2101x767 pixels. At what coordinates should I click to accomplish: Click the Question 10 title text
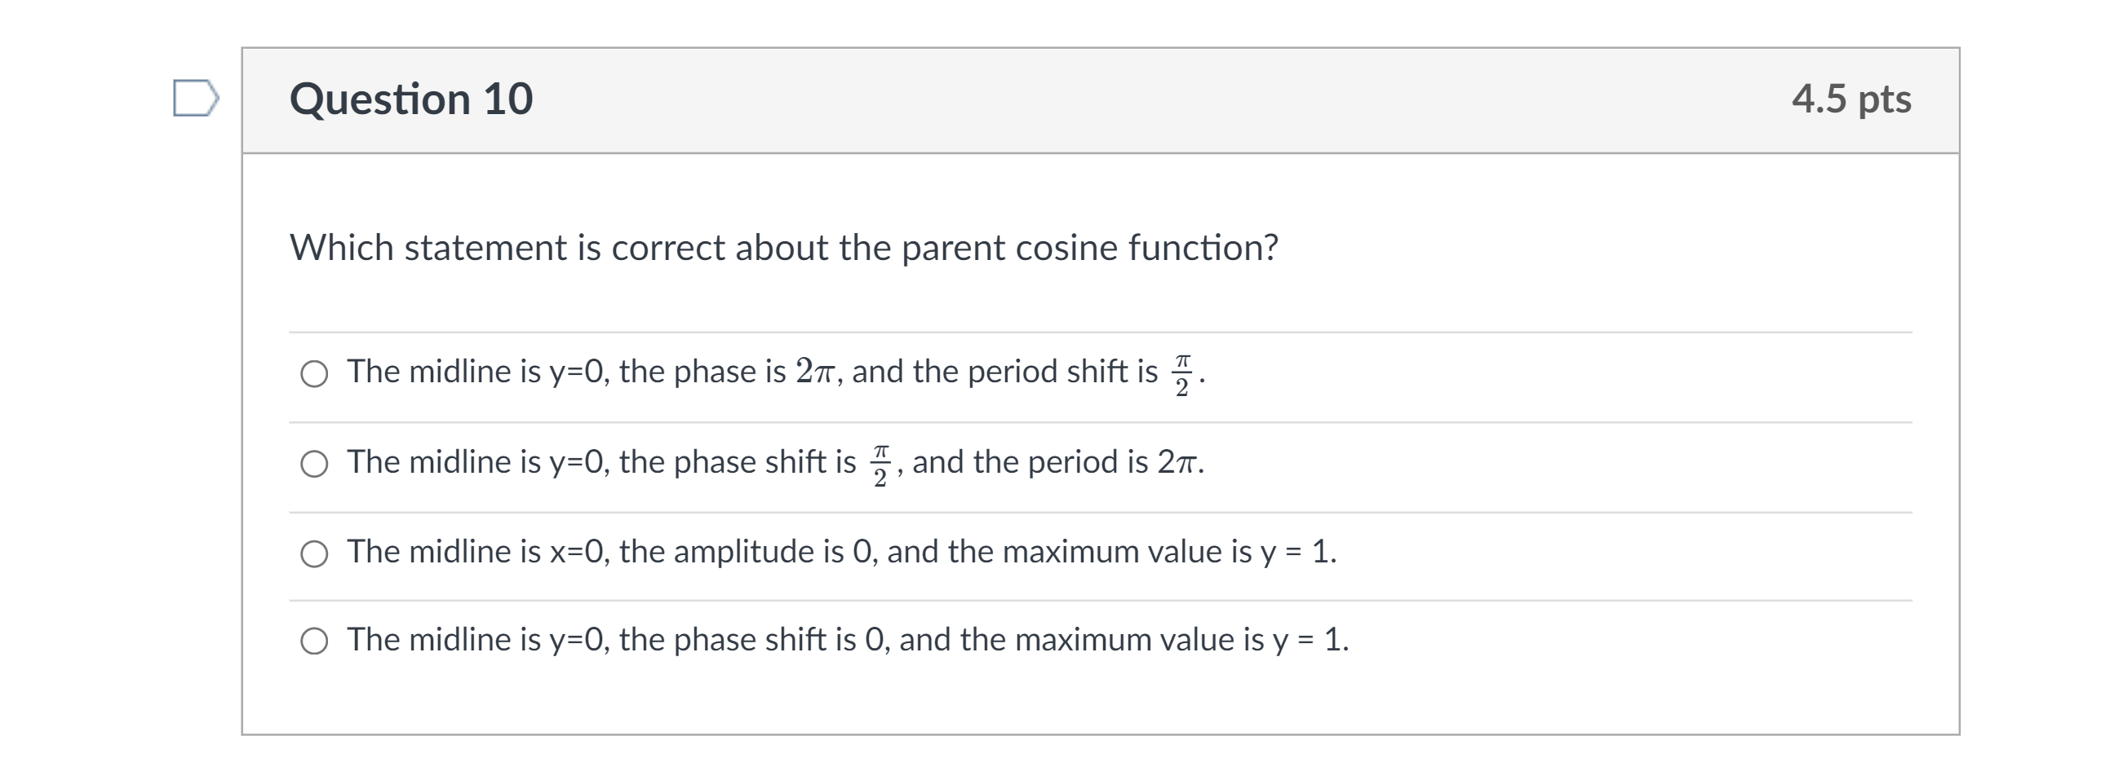click(411, 99)
